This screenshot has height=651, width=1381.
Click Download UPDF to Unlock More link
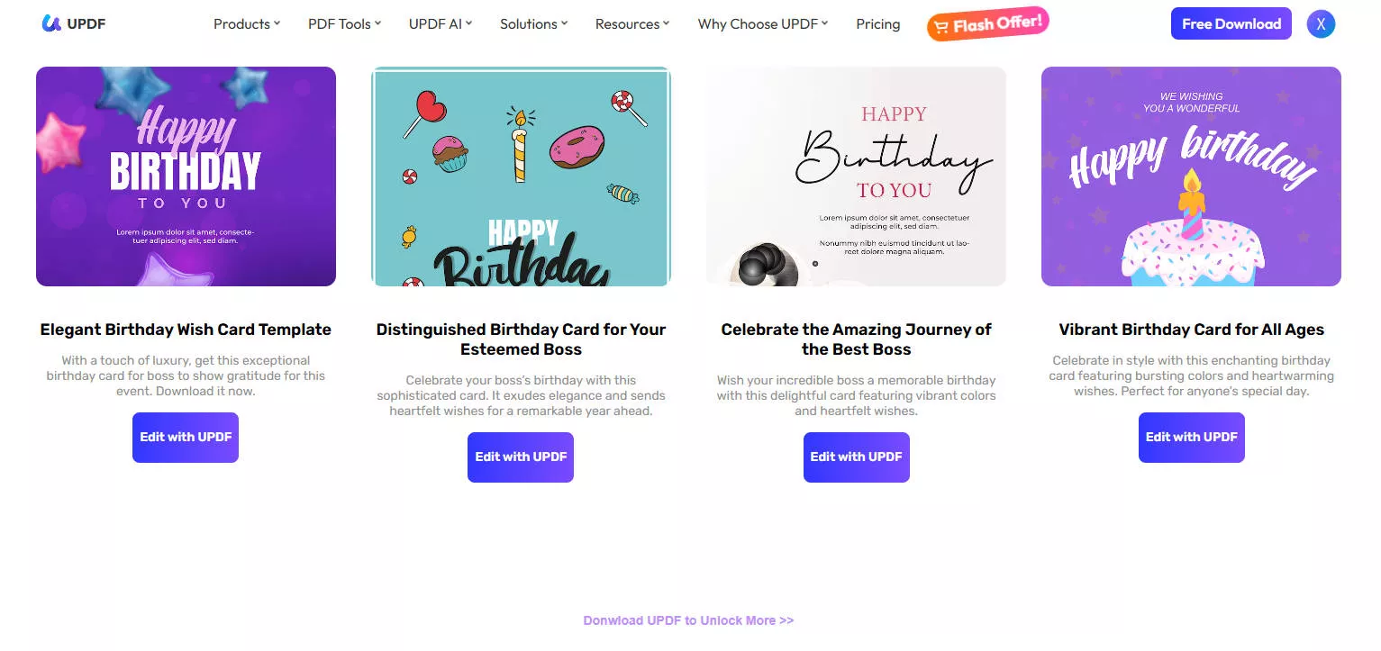click(x=688, y=620)
